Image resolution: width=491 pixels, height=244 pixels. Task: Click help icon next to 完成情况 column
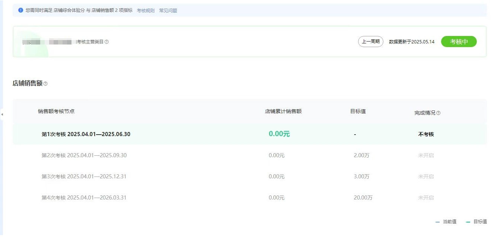[x=439, y=113]
